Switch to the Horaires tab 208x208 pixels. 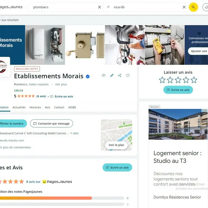tap(35, 107)
